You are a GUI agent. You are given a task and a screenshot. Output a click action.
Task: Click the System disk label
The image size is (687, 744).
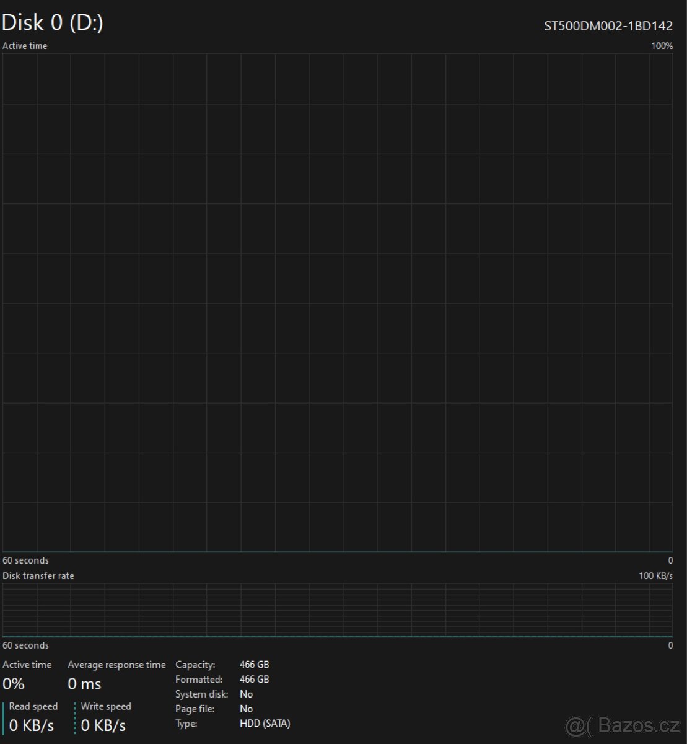point(201,694)
